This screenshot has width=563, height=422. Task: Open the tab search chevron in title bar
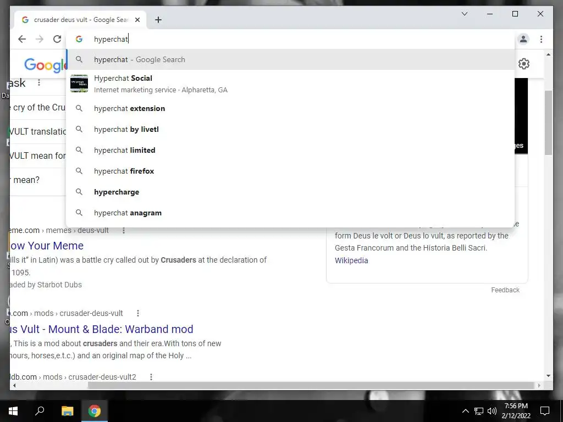(x=464, y=14)
